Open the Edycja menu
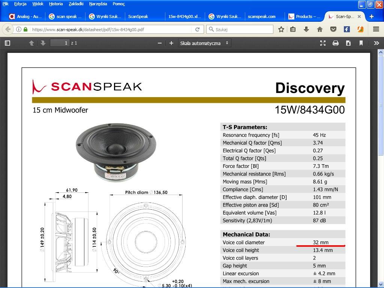The height and width of the screenshot is (288, 384). click(20, 4)
